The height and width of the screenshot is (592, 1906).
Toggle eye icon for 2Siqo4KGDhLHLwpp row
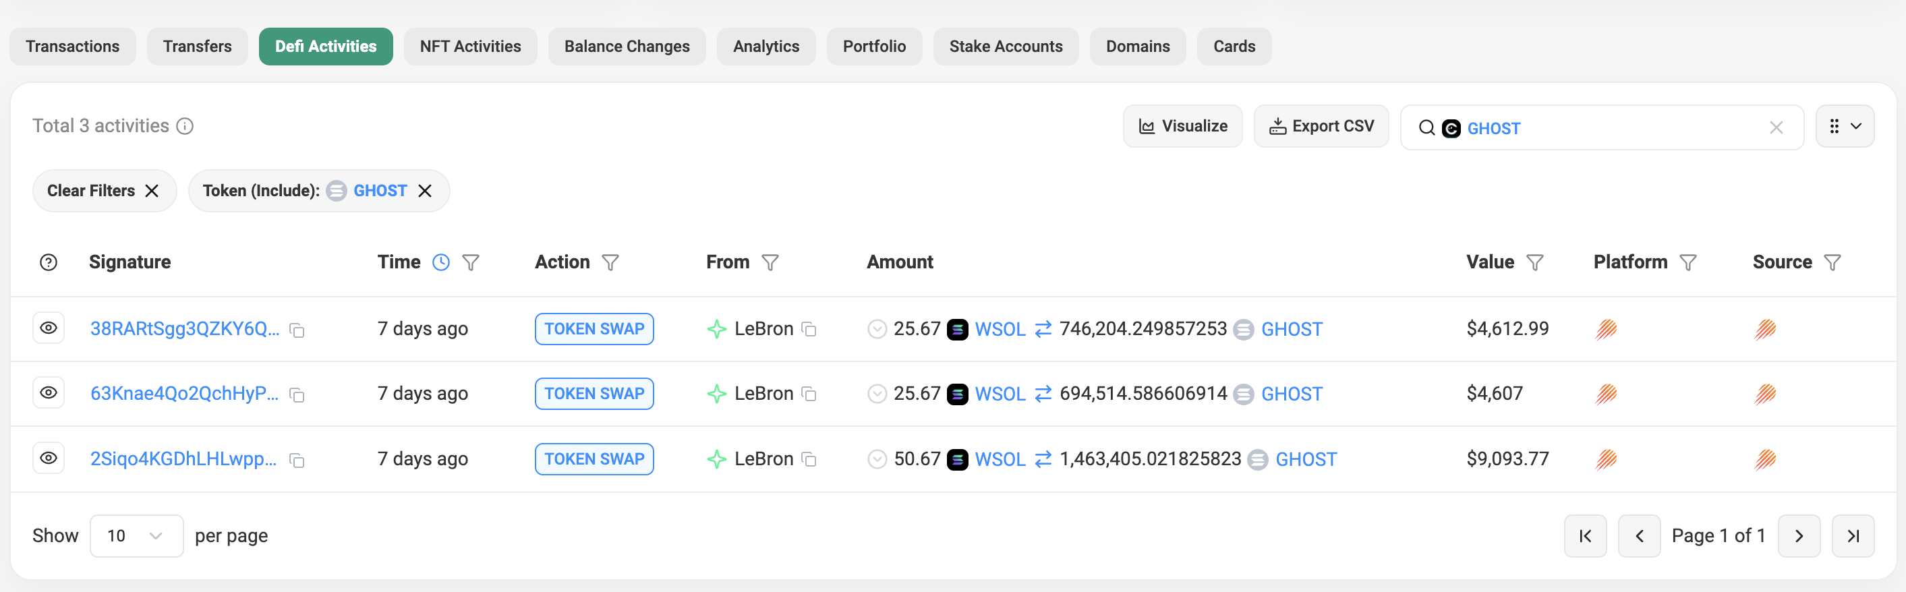tap(49, 458)
